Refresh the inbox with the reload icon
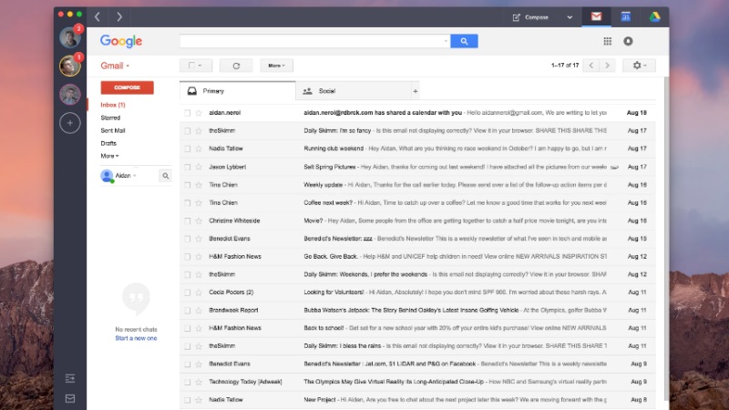This screenshot has height=410, width=729. pyautogui.click(x=236, y=66)
